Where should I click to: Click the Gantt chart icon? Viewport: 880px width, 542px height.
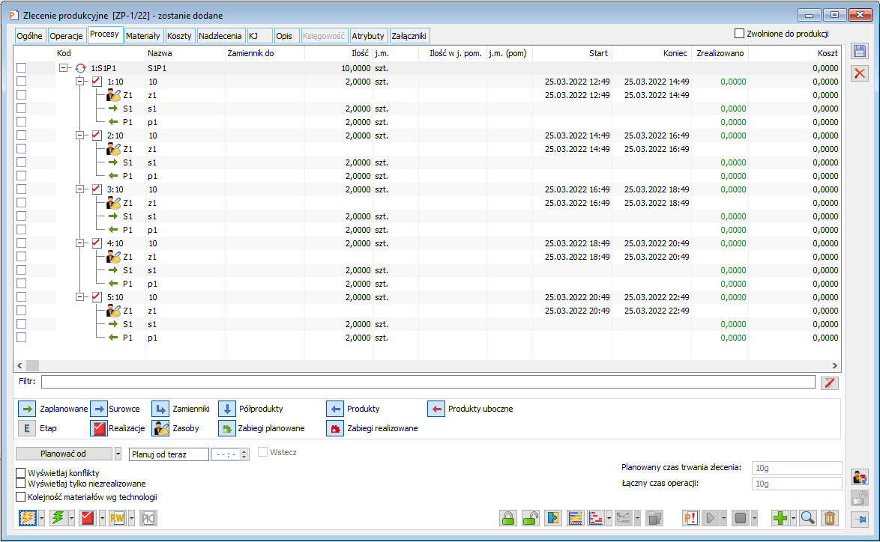(595, 518)
